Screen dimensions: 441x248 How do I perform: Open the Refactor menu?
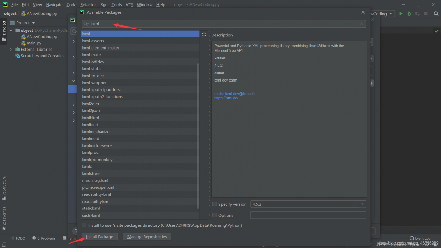88,4
